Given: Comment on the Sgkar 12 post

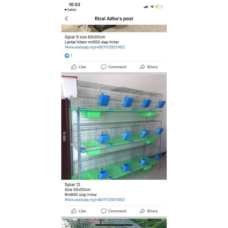Looking at the screenshot, I should coord(114,211).
